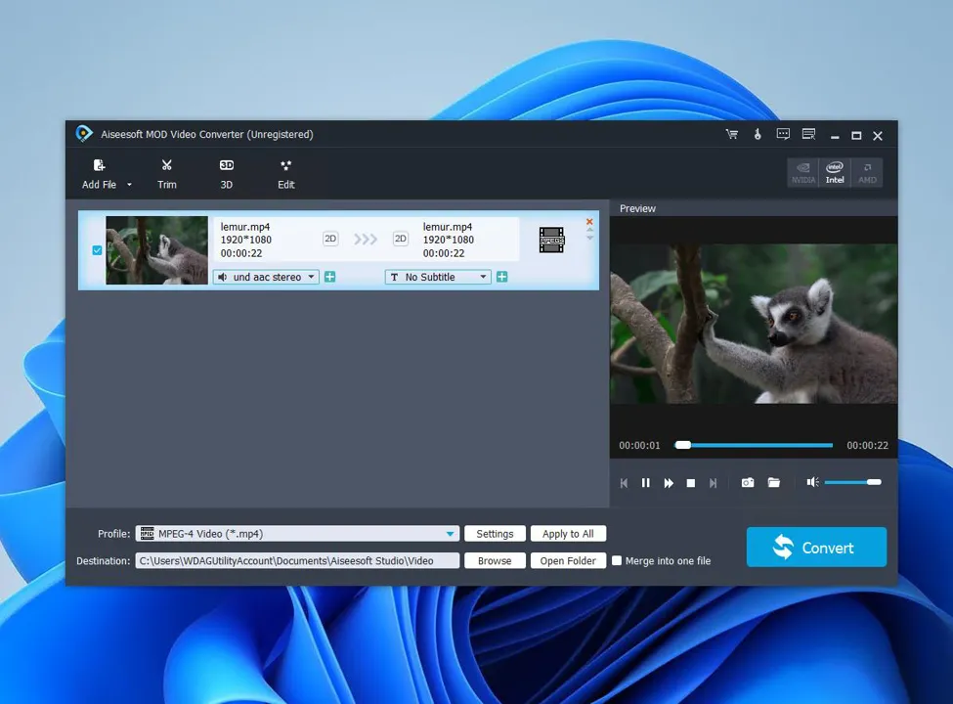Remove lemur.mp4 with the red X
Image resolution: width=953 pixels, height=704 pixels.
click(589, 221)
